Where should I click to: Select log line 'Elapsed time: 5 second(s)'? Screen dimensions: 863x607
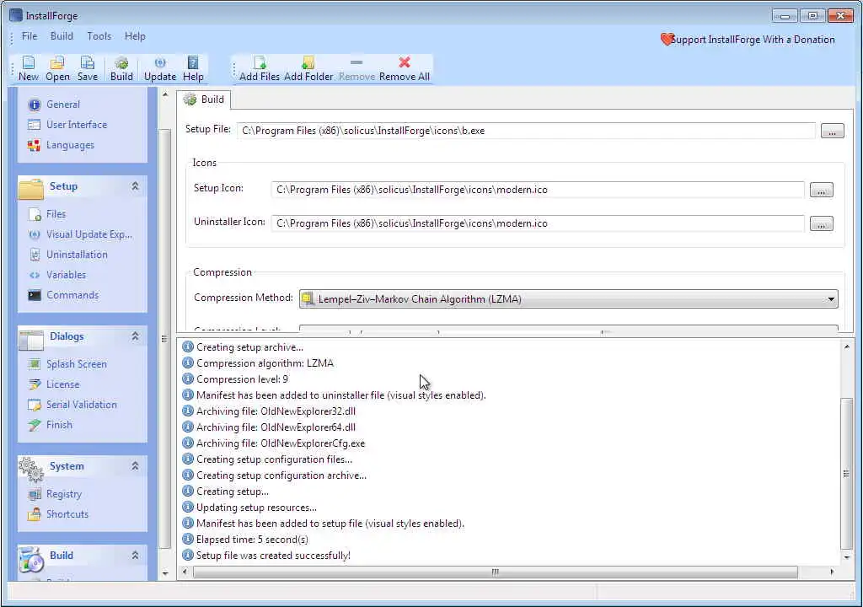(245, 540)
